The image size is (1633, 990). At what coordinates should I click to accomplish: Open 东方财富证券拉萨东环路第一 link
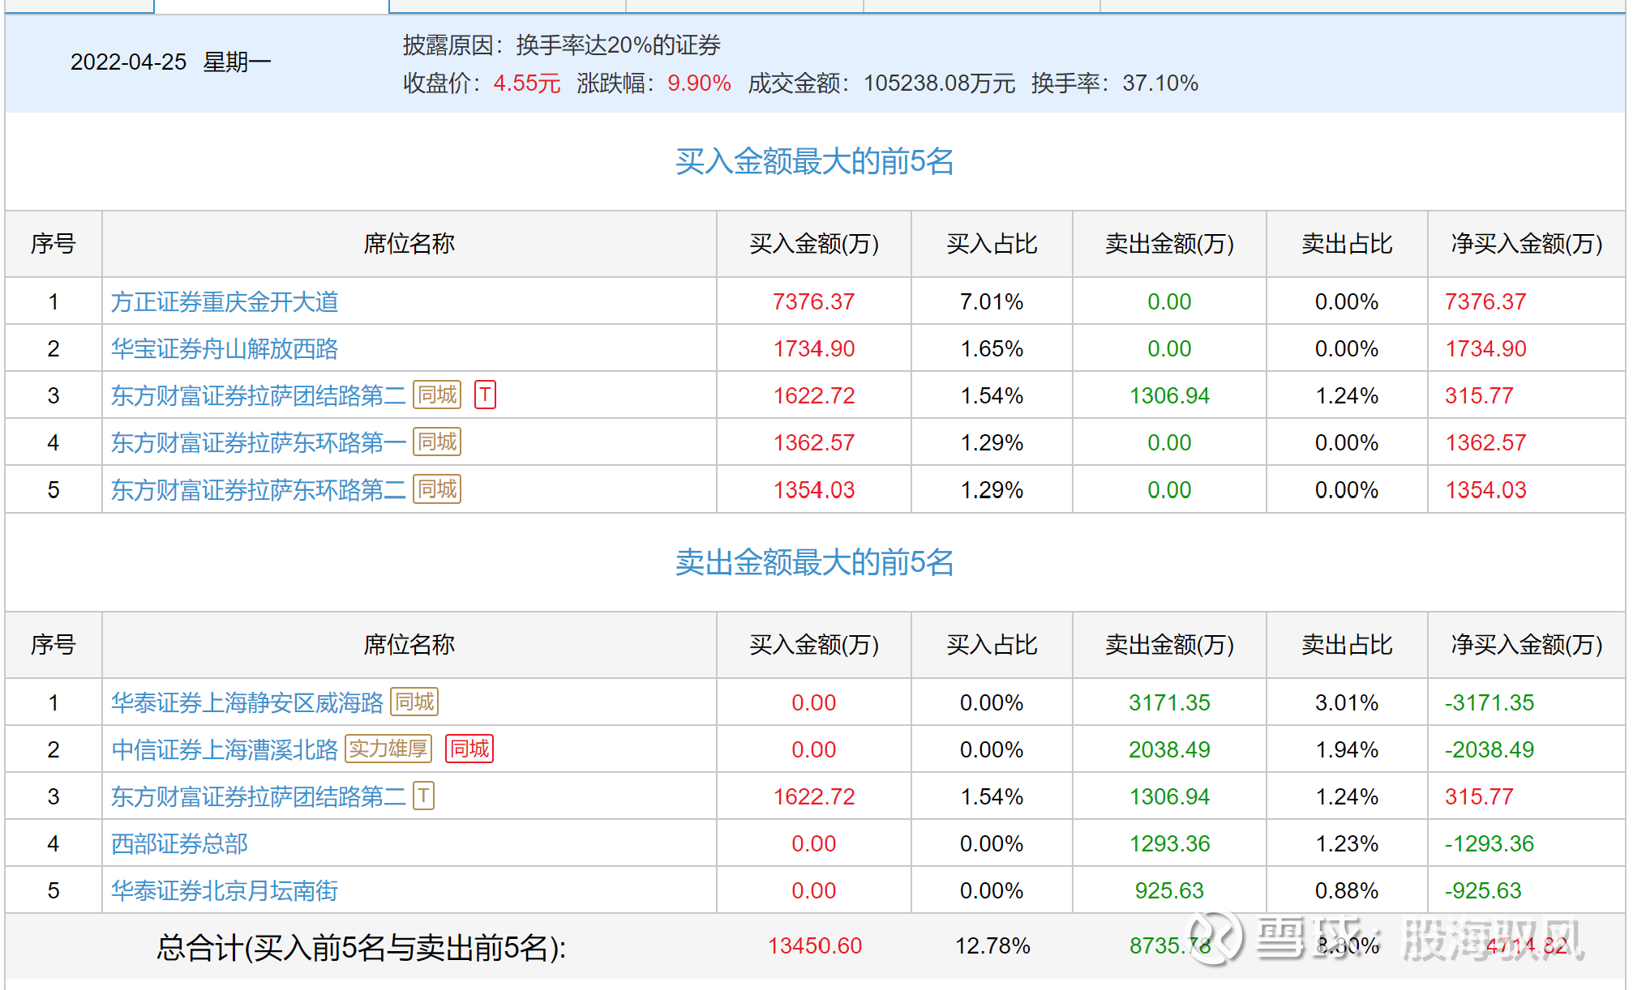pyautogui.click(x=259, y=443)
